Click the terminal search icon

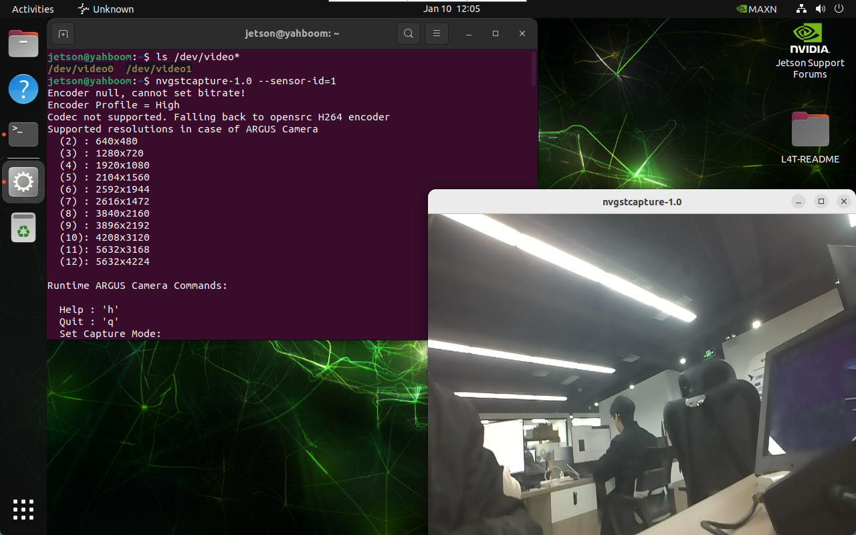[x=408, y=33]
